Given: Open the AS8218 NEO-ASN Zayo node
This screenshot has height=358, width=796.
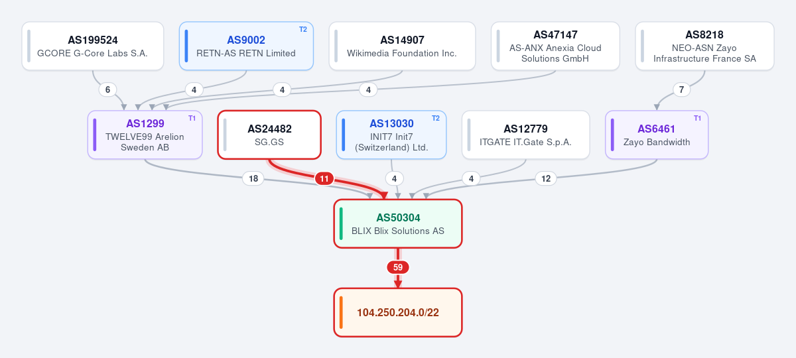Looking at the screenshot, I should tap(704, 46).
